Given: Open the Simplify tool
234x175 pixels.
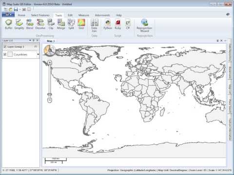Looking at the screenshot, I should coord(19,24).
